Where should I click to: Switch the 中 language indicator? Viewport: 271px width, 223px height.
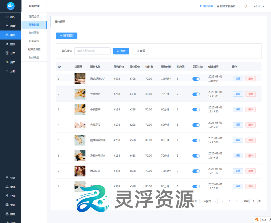[x=264, y=220]
